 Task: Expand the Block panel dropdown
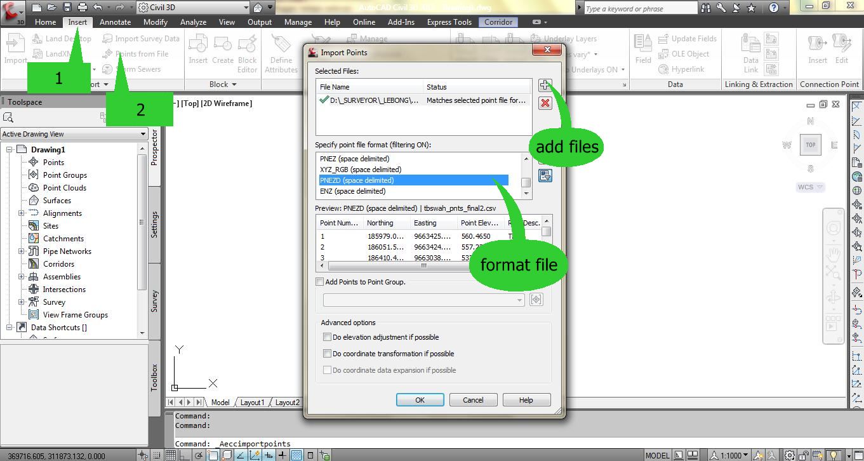coord(223,84)
